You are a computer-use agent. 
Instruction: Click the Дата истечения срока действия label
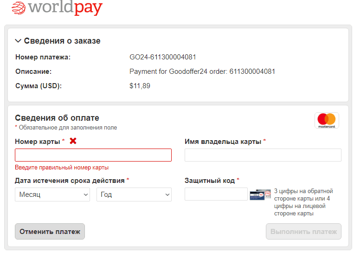[70, 181]
